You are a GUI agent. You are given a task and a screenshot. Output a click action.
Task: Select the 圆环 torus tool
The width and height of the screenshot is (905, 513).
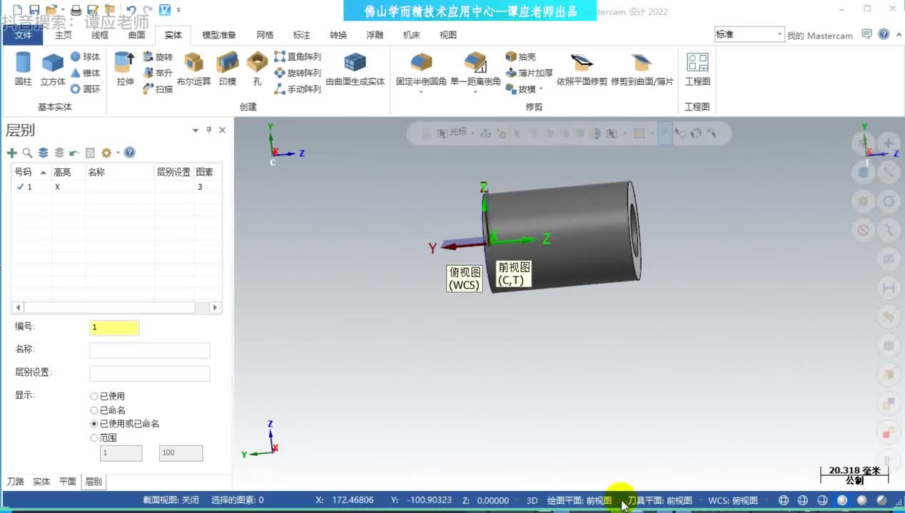click(85, 89)
